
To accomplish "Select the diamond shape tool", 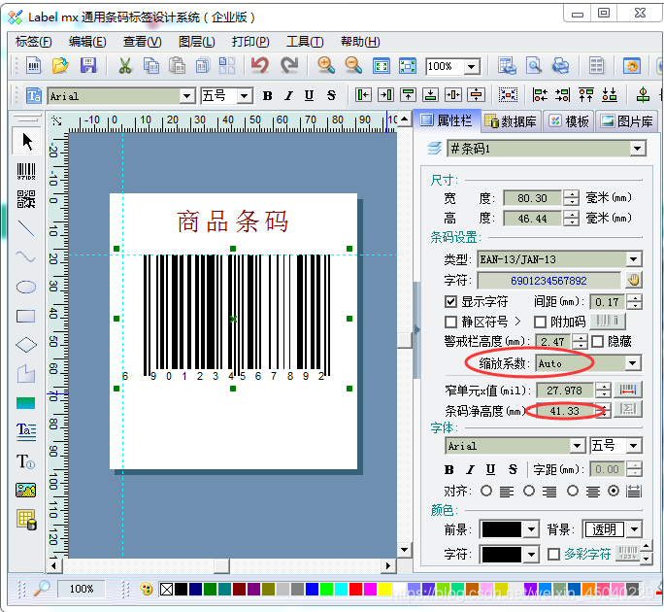I will 26,345.
